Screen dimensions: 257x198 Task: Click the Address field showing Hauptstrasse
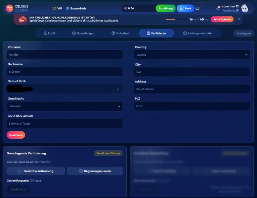click(192, 89)
